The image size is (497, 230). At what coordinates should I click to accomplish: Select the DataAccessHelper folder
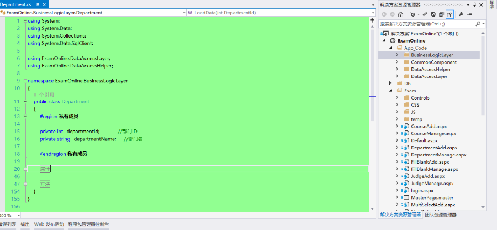[x=430, y=69]
